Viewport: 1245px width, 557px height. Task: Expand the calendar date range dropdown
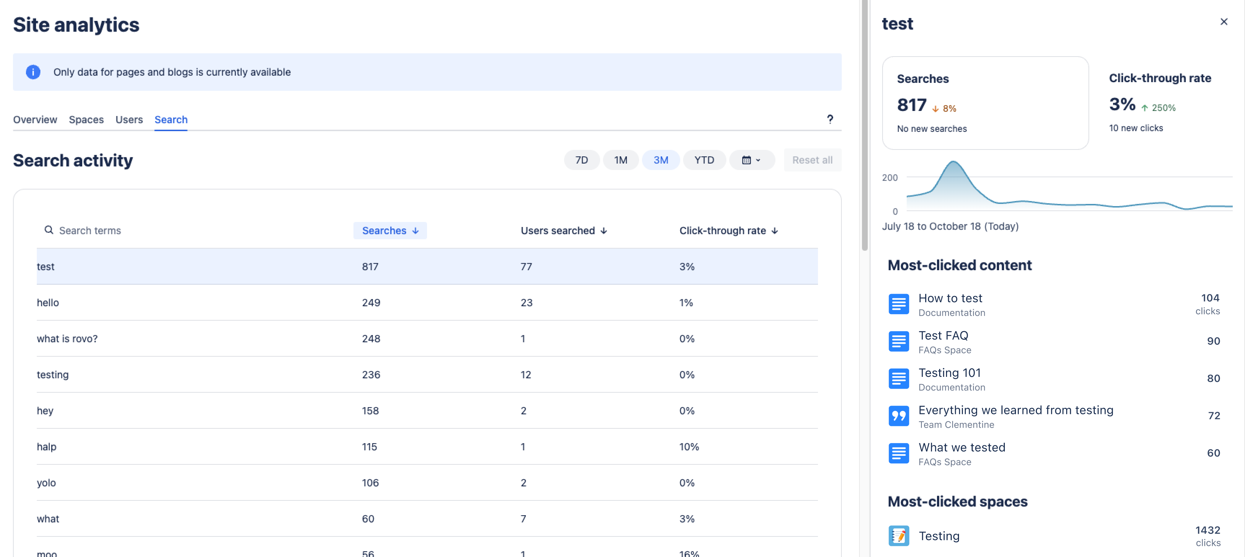point(749,160)
